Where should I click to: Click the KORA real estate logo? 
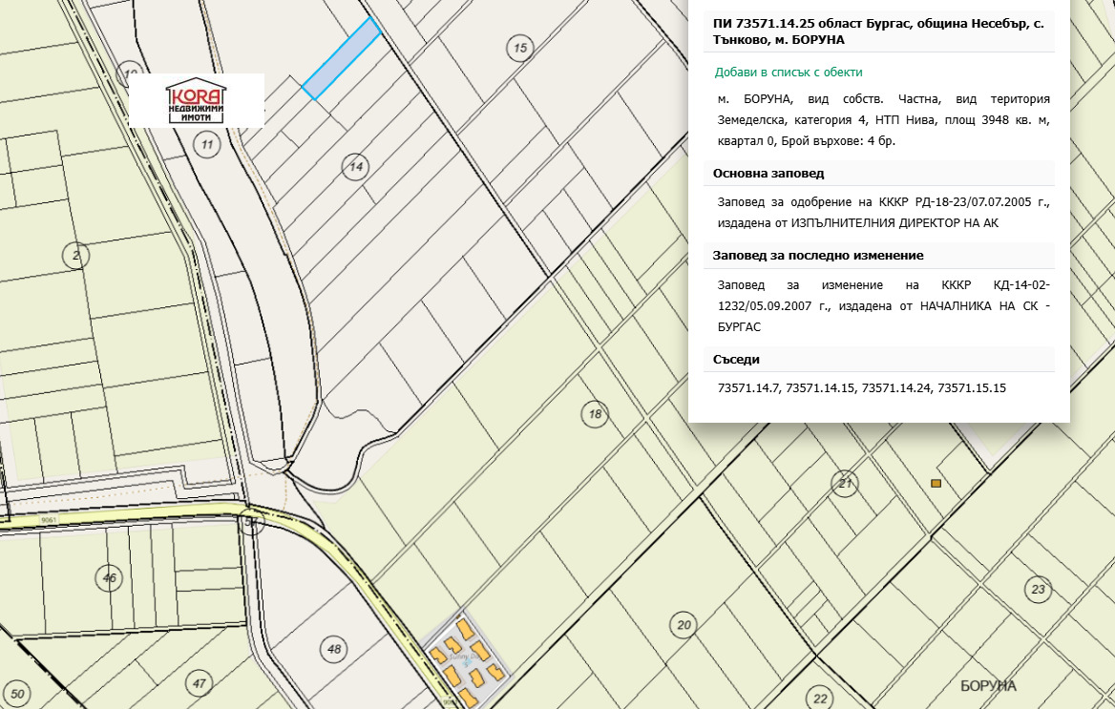point(196,100)
